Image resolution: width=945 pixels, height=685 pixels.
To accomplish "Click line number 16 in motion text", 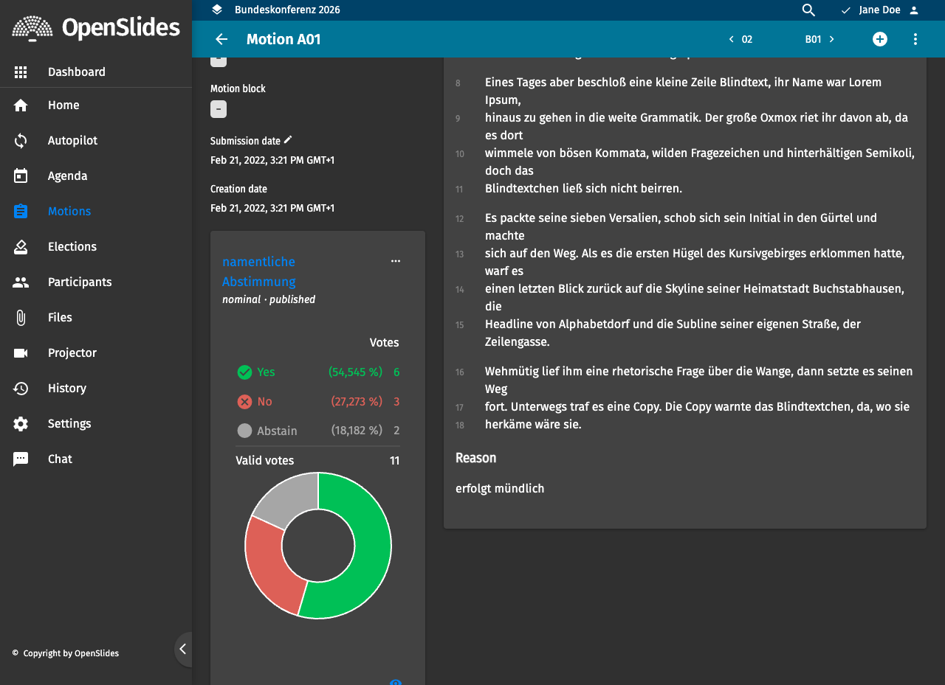I will [459, 372].
